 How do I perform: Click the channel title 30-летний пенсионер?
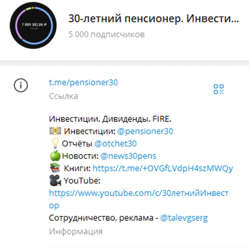[x=154, y=18]
